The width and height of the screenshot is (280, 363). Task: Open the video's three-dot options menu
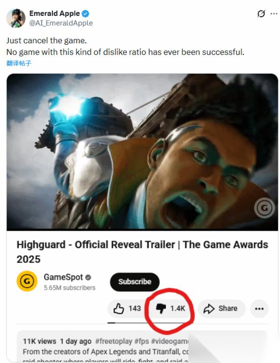click(259, 309)
